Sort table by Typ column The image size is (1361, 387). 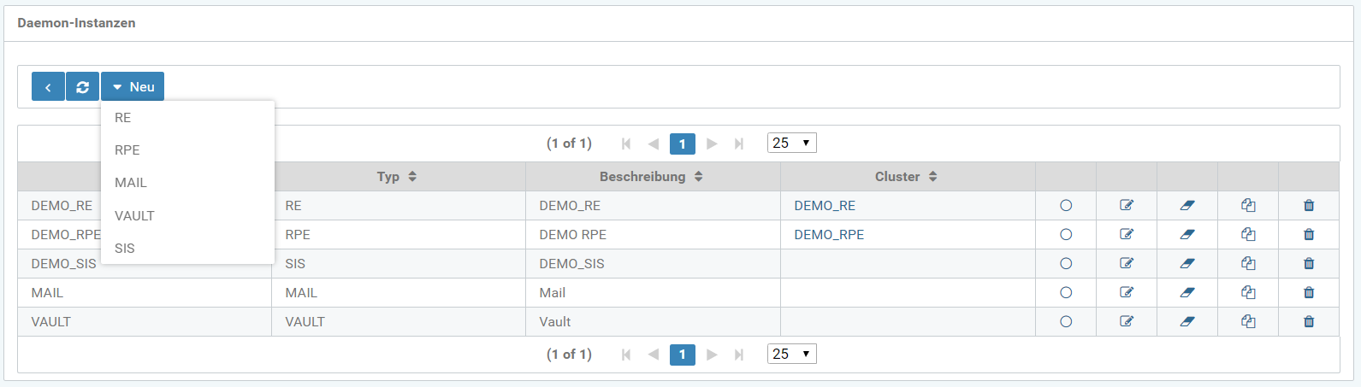(x=397, y=177)
